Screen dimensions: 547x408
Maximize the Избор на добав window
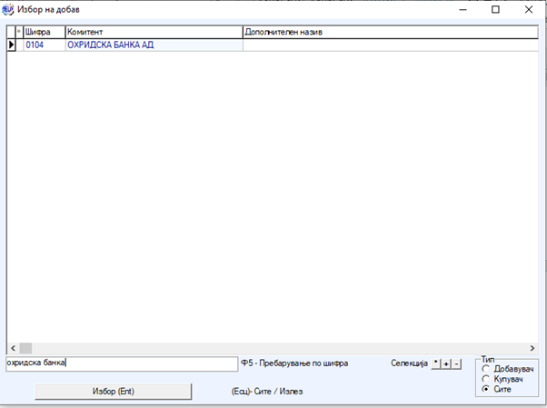point(495,9)
